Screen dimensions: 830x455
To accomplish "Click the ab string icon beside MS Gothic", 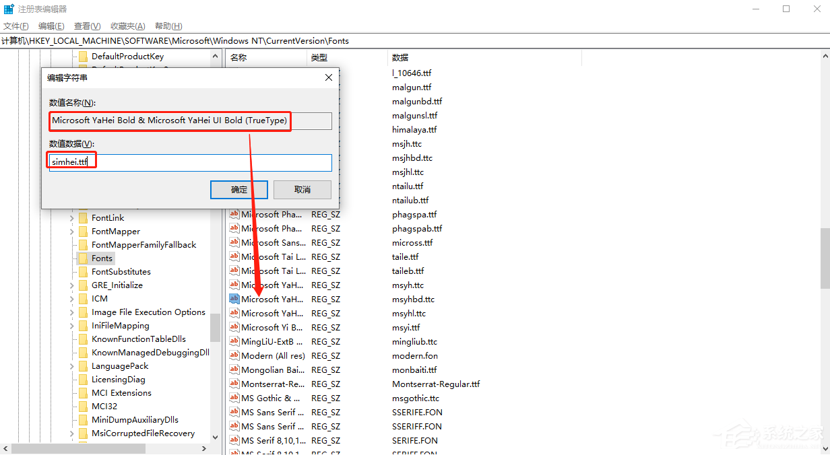I will point(233,398).
